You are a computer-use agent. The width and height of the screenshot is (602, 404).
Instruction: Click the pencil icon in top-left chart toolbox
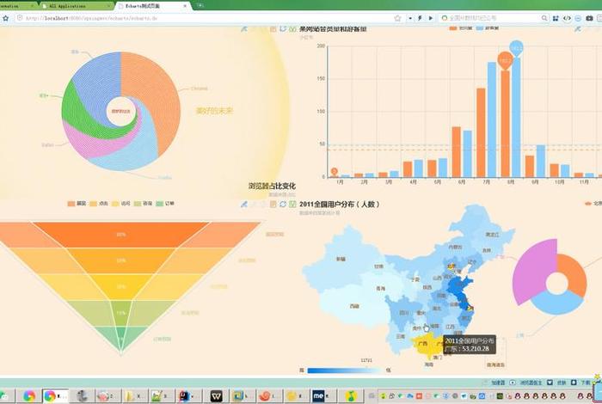coord(244,28)
